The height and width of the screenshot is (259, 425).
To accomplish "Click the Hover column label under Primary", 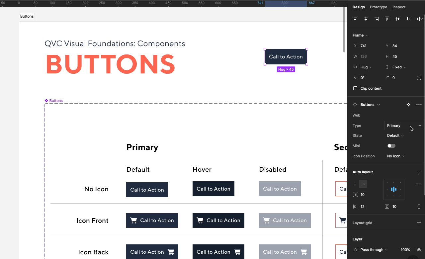I will click(x=202, y=169).
